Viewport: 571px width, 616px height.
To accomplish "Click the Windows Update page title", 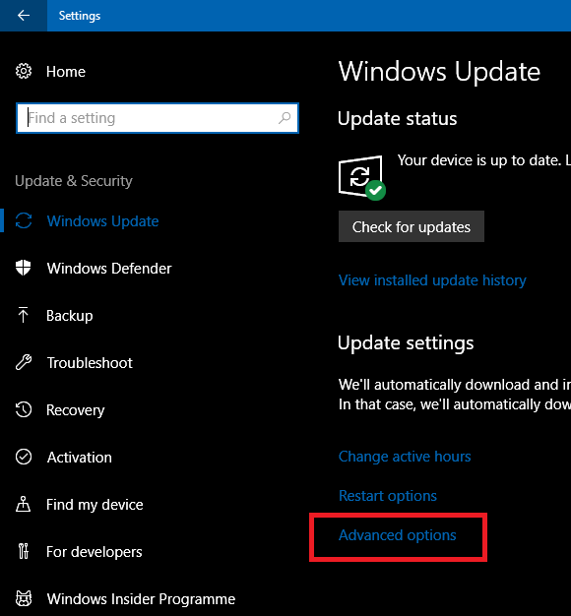I will point(439,72).
